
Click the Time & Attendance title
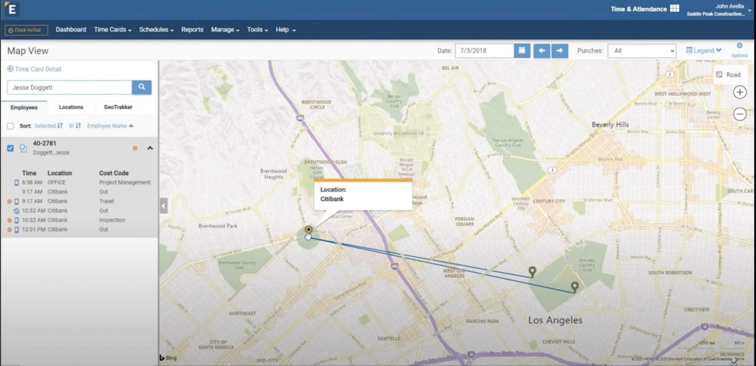[x=638, y=9]
